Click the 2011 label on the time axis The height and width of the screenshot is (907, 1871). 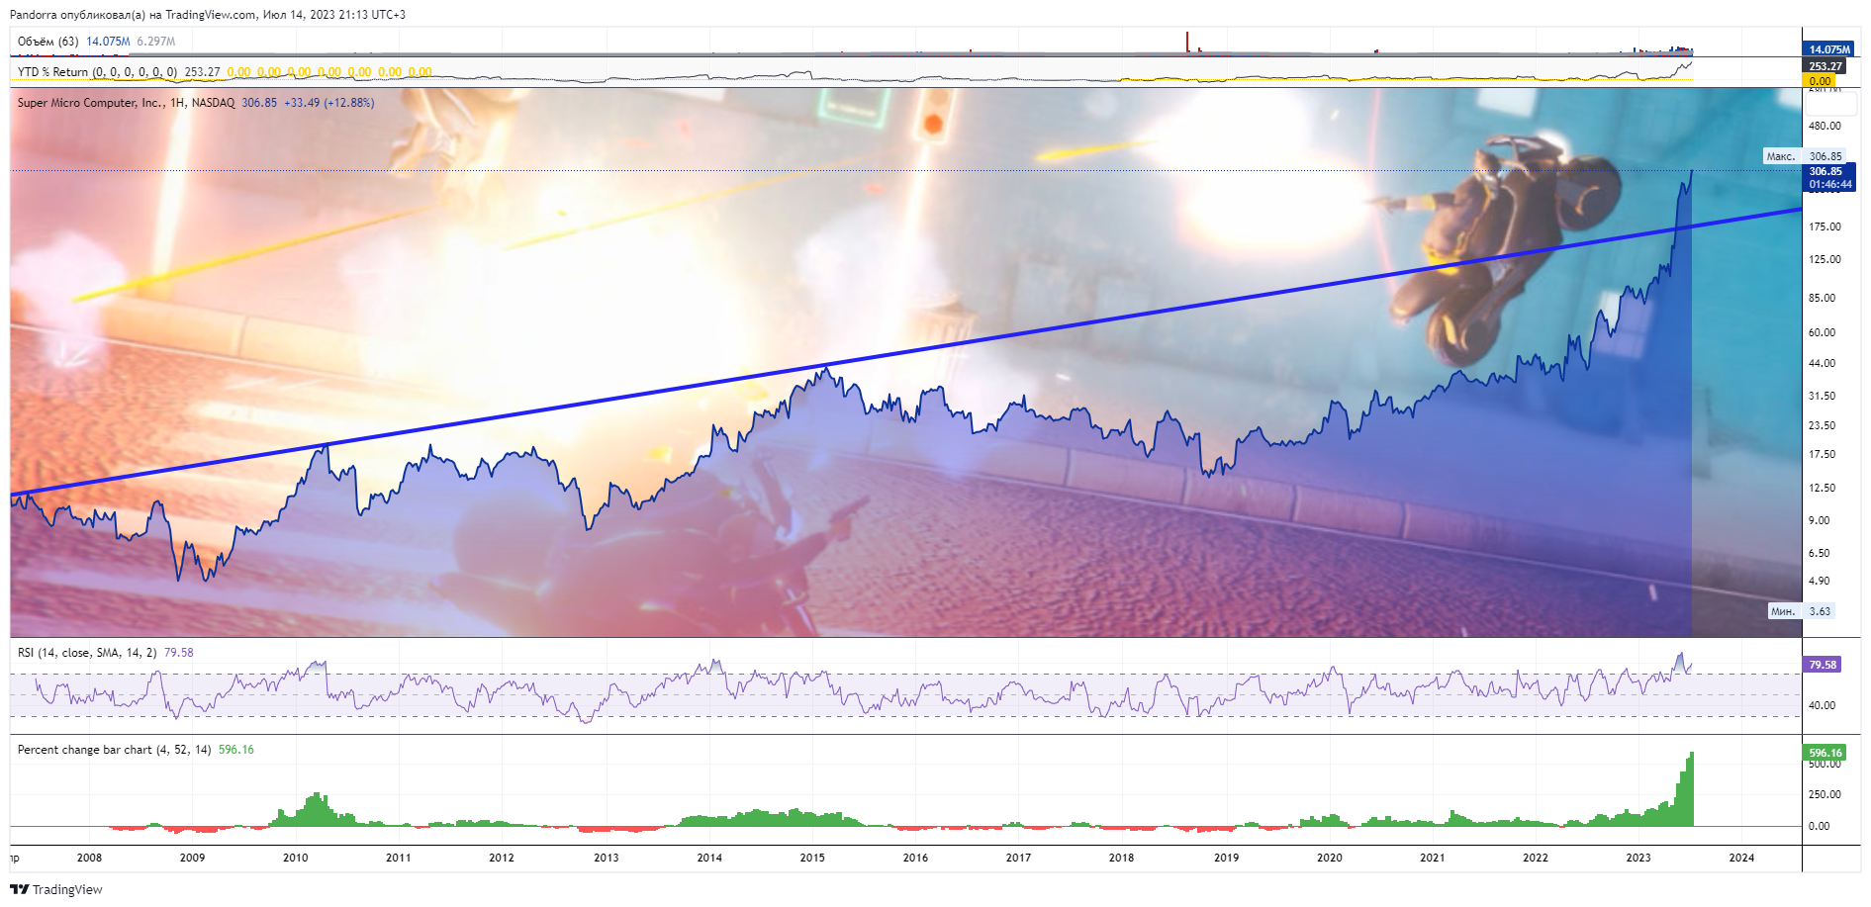[x=398, y=858]
